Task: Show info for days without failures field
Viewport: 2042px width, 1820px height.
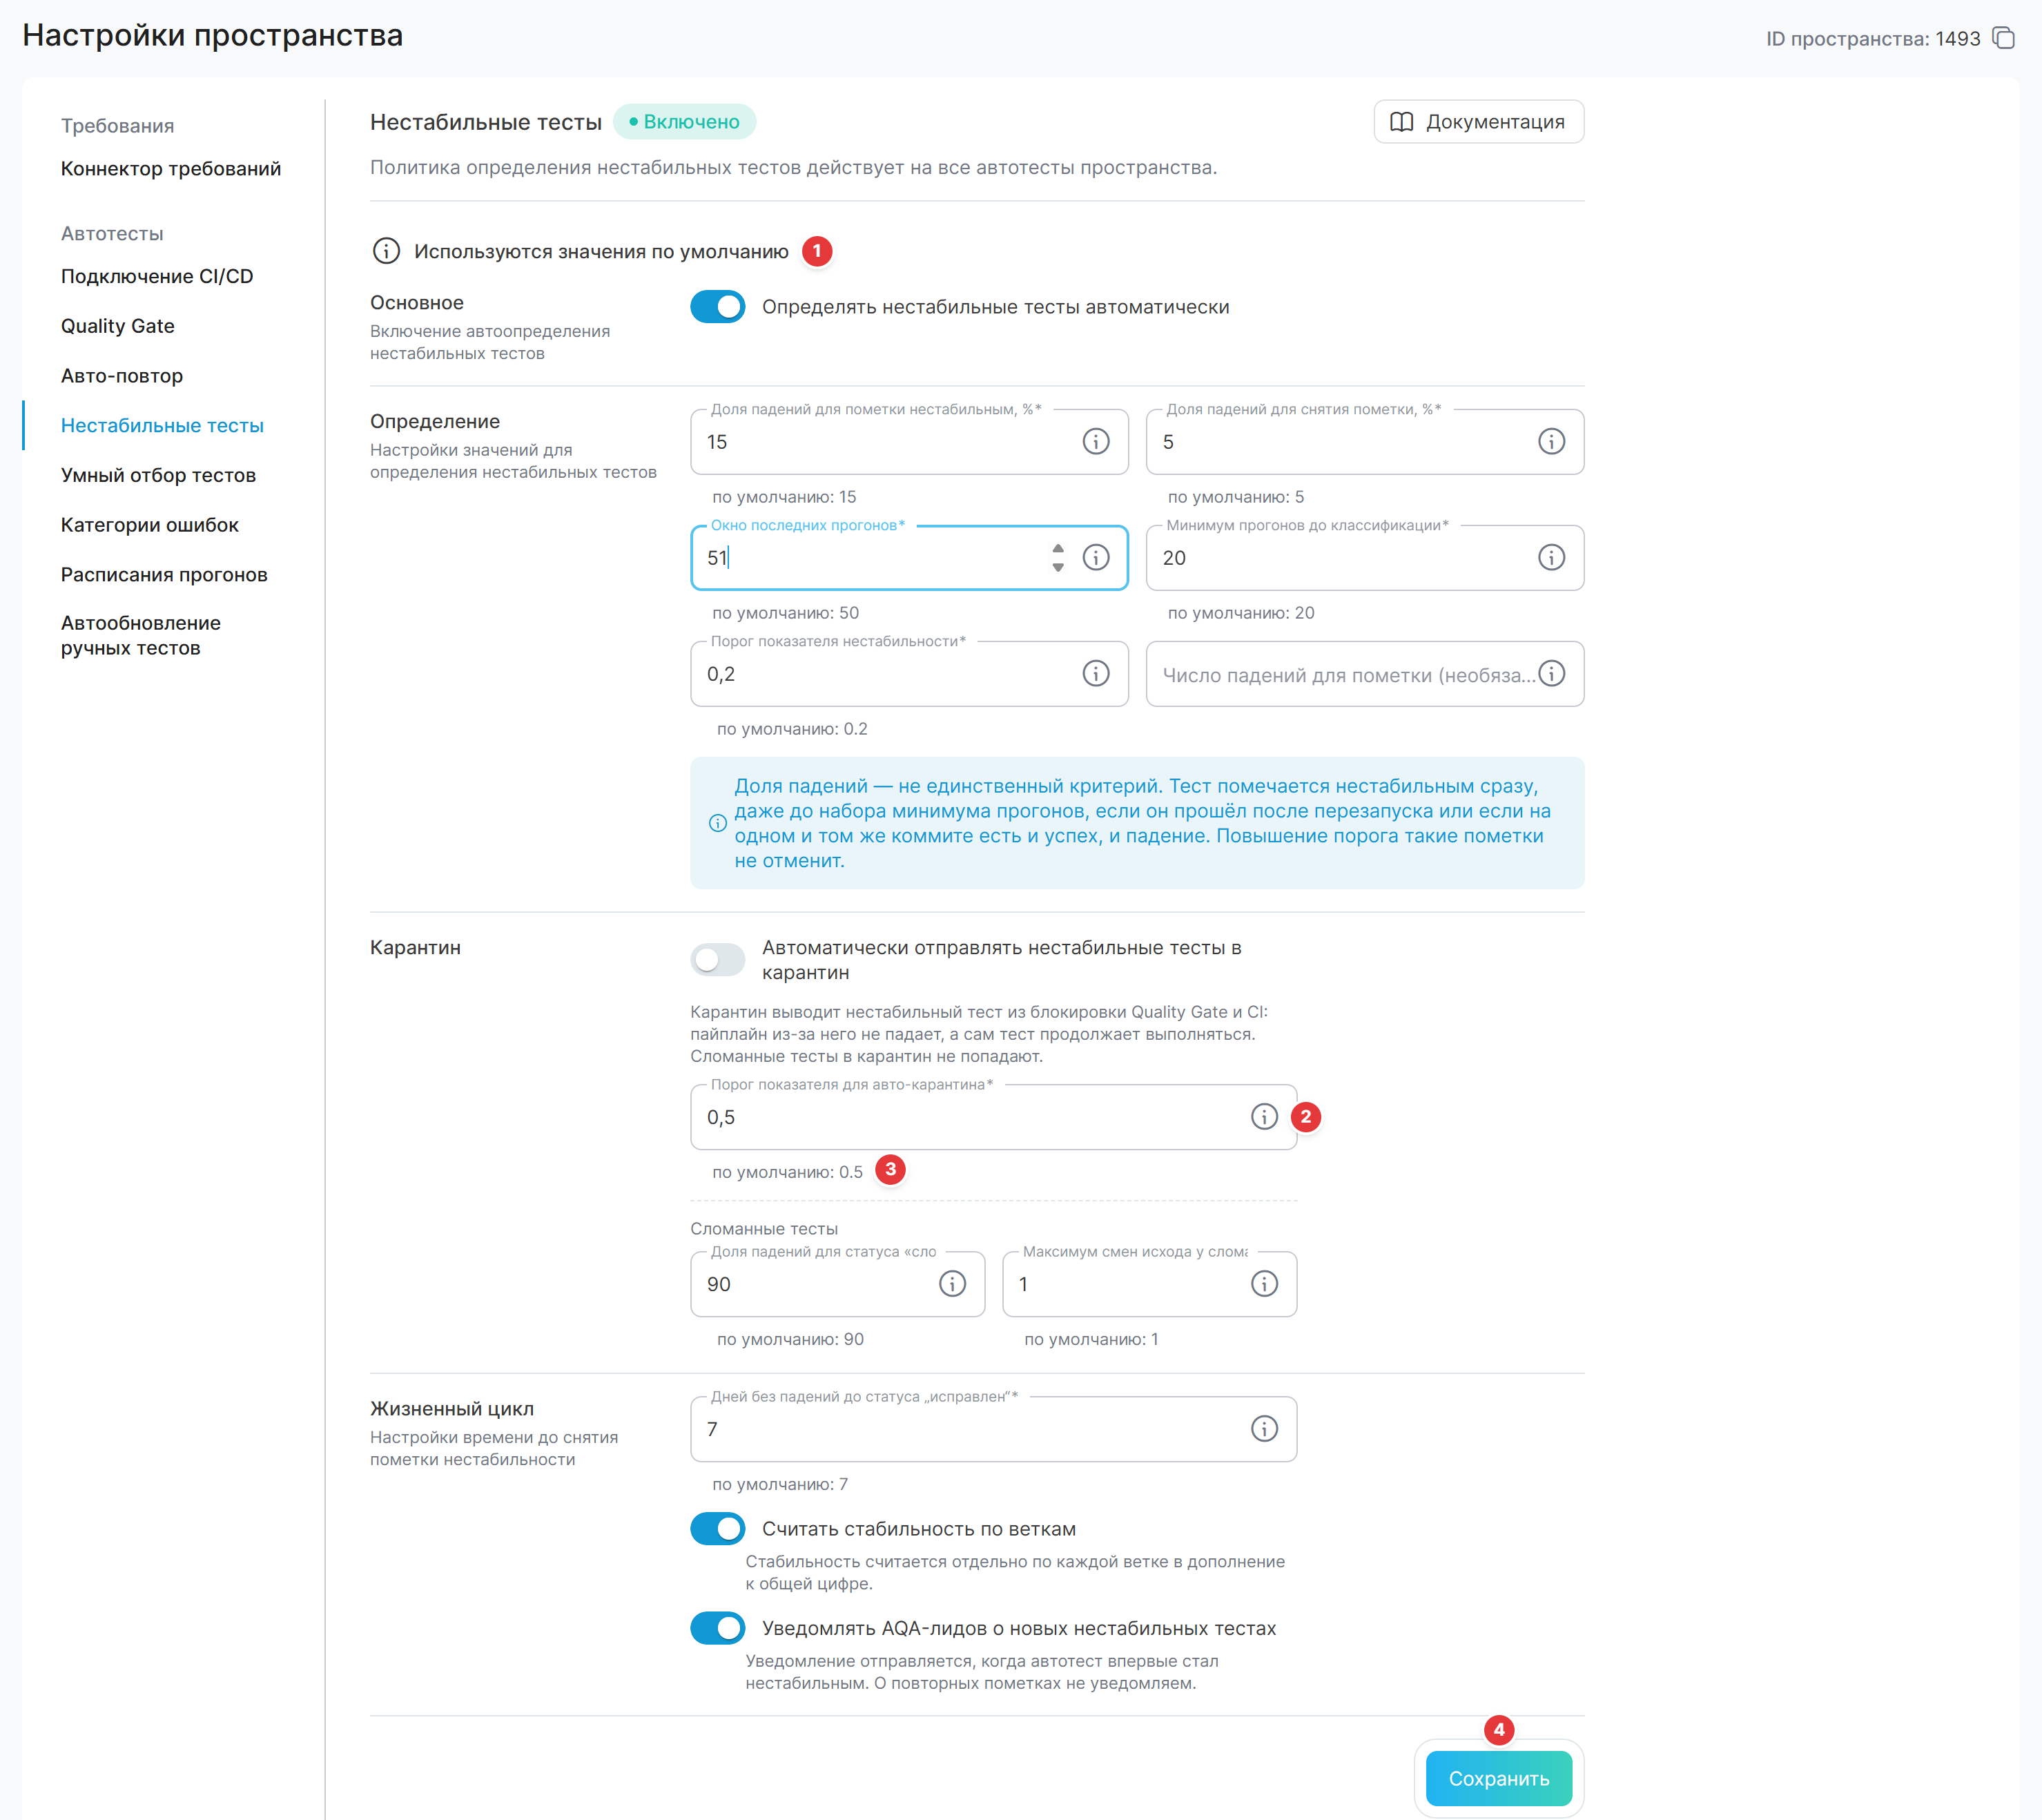Action: 1264,1428
